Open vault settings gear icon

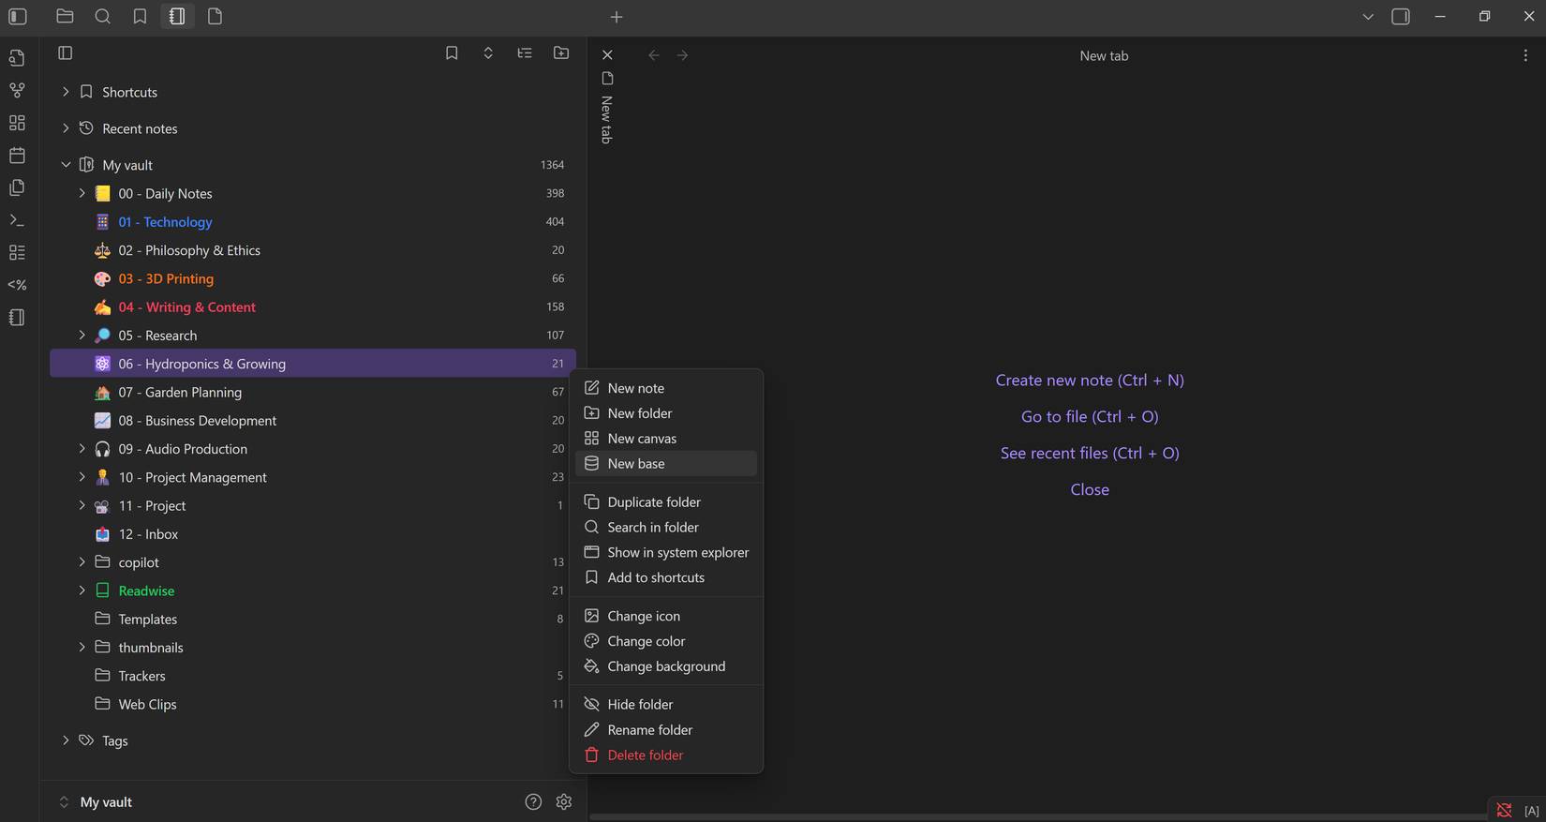pyautogui.click(x=564, y=802)
